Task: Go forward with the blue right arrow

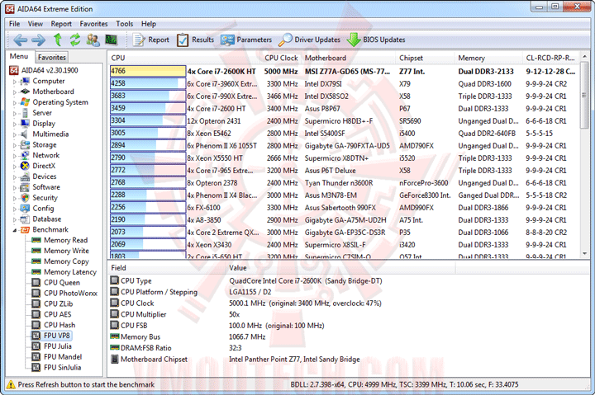Action: pyautogui.click(x=38, y=40)
